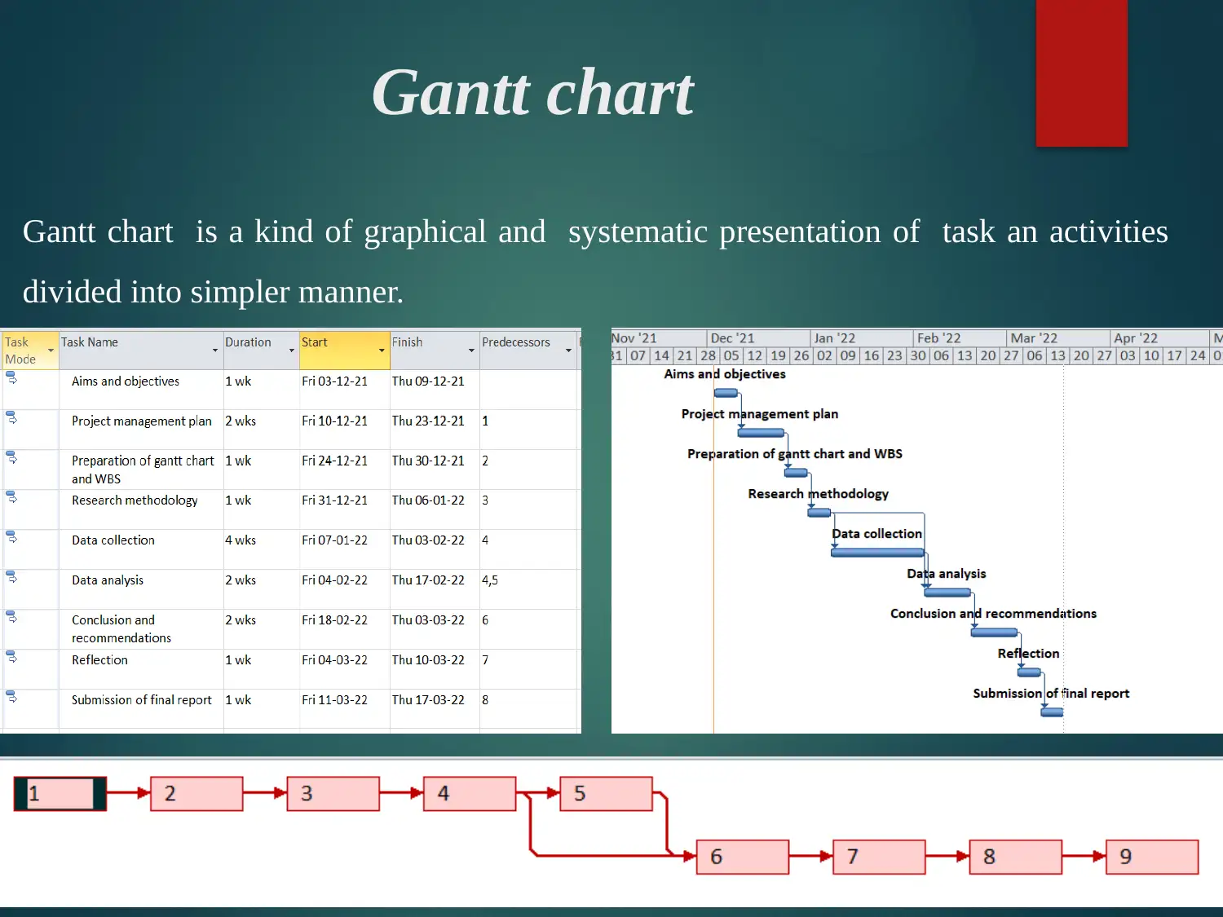Select network diagram node 4
1223x917 pixels.
[x=470, y=794]
